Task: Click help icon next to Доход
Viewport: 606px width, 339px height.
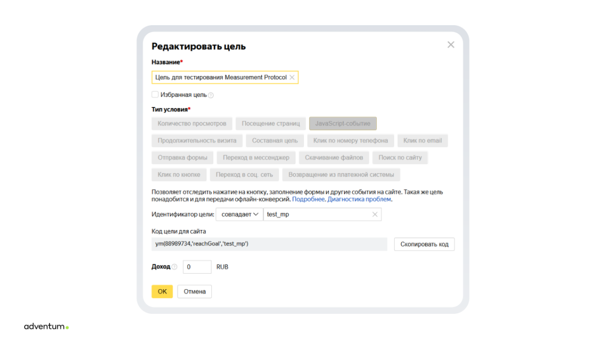Action: [x=174, y=267]
